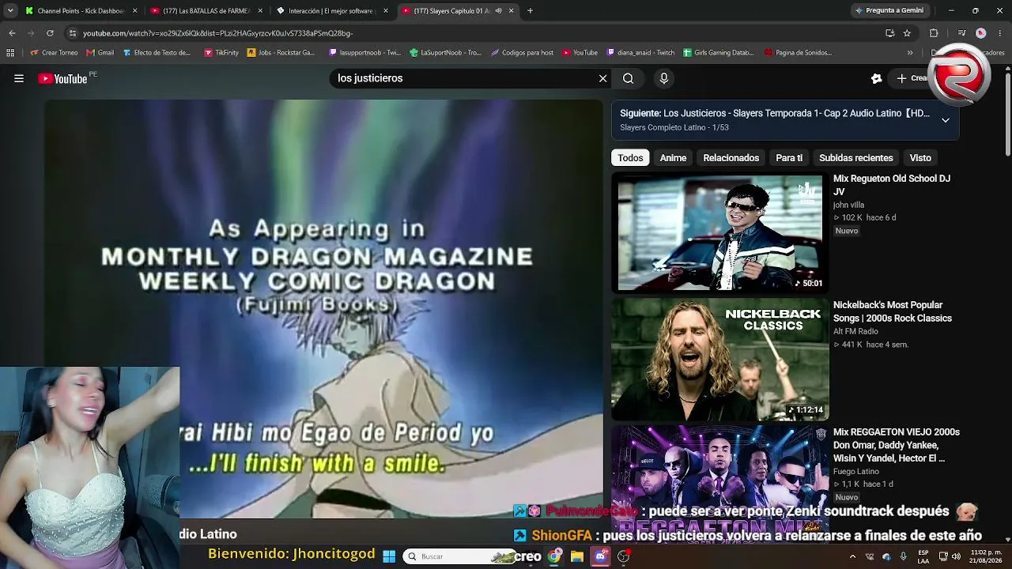The width and height of the screenshot is (1012, 569).
Task: Click the browser back arrow
Action: click(12, 33)
